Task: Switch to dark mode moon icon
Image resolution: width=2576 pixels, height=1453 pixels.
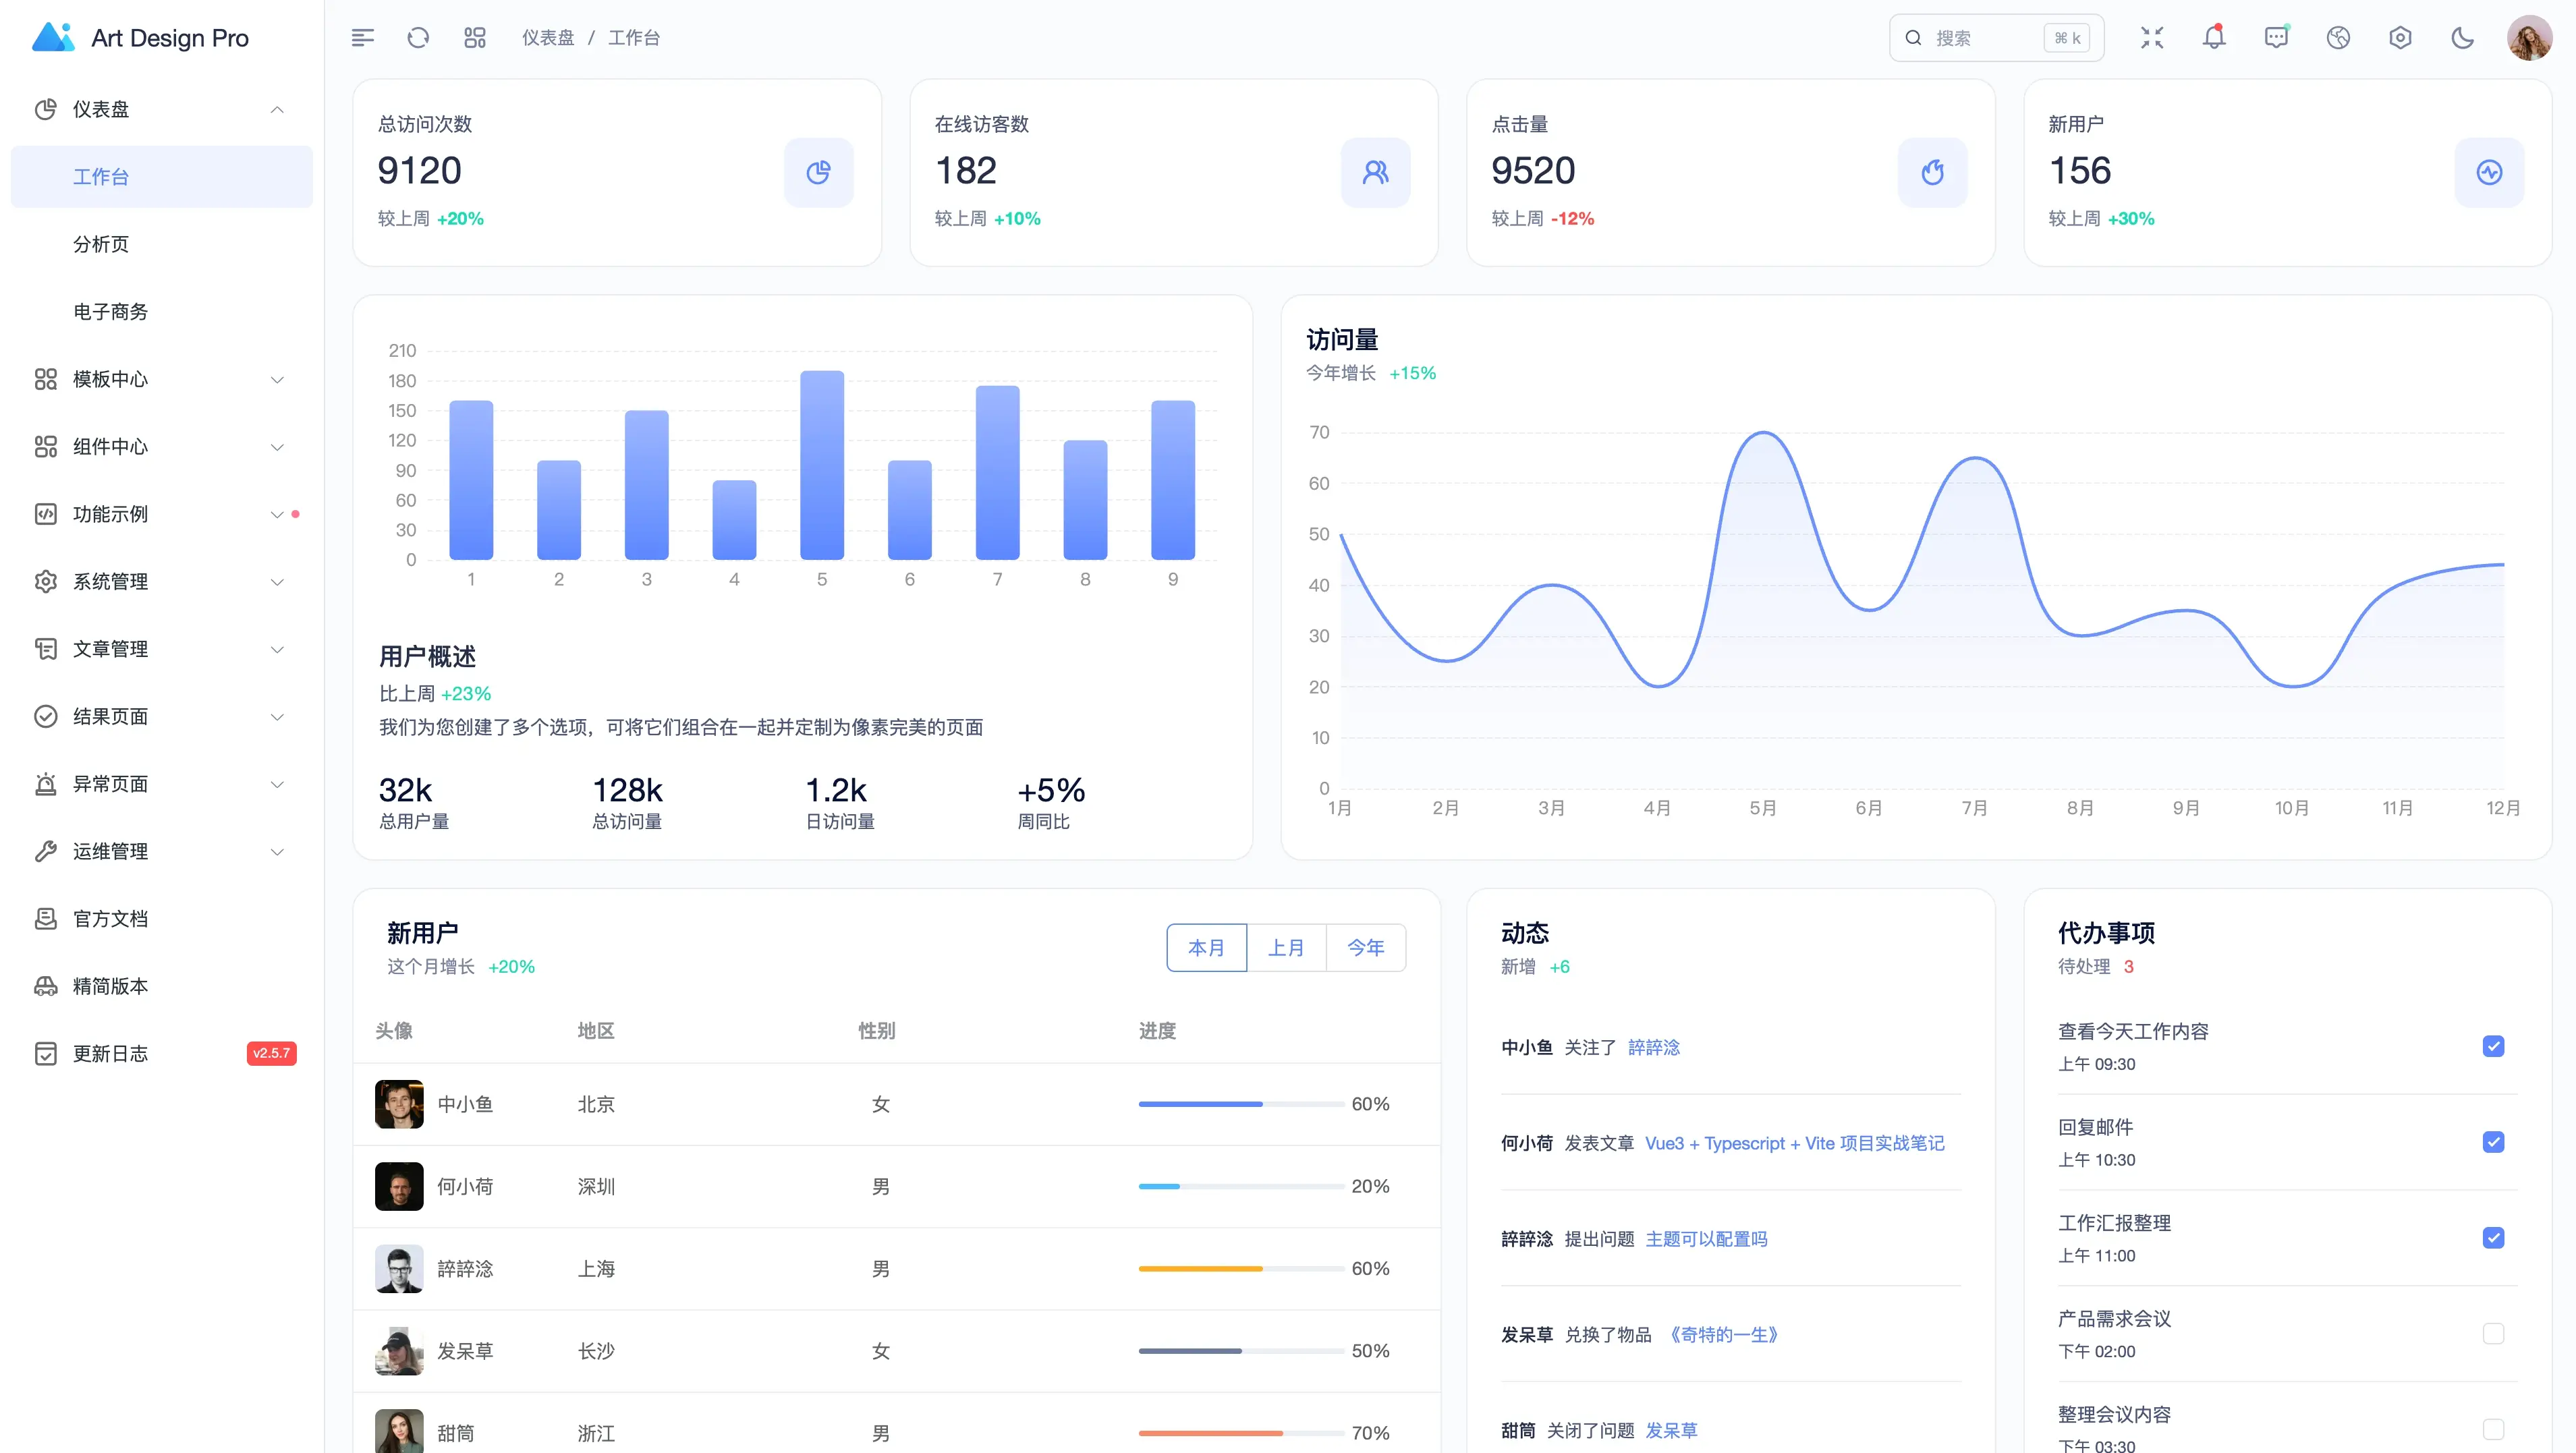Action: click(2462, 38)
